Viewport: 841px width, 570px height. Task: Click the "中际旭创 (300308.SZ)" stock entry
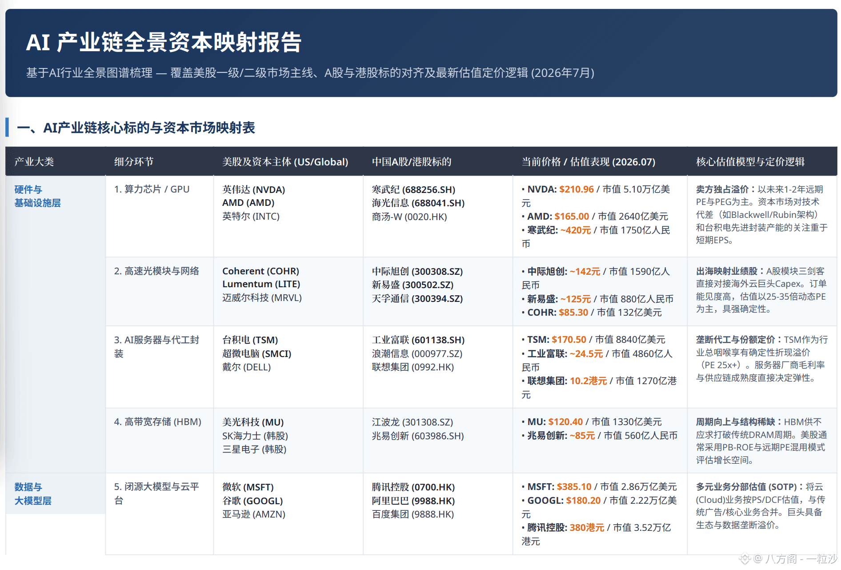417,272
